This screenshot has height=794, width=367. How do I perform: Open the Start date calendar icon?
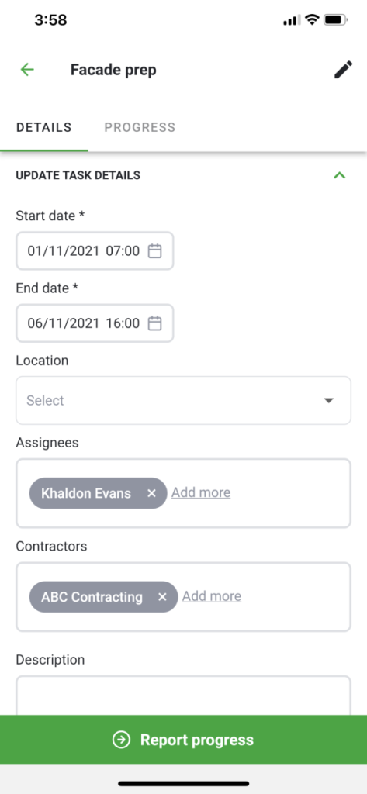pyautogui.click(x=154, y=250)
